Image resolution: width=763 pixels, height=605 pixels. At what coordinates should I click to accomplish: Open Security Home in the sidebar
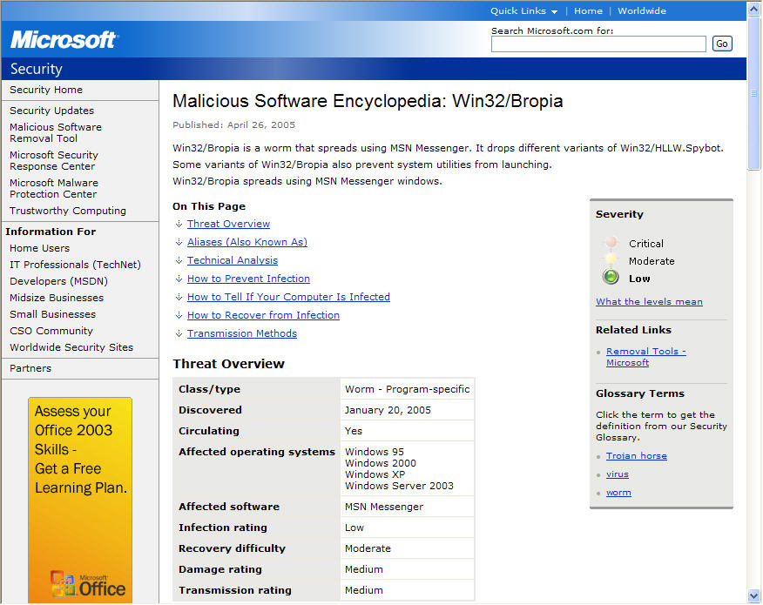[x=46, y=90]
